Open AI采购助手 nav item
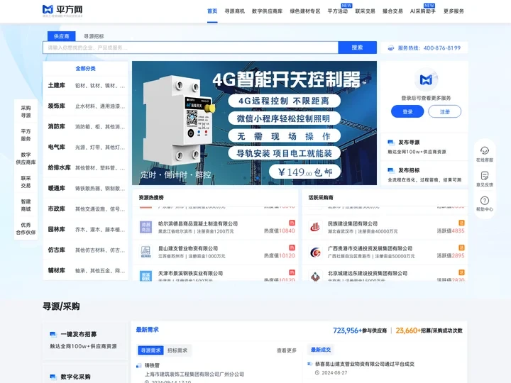Viewport: 511px width, 383px height. 423,11
